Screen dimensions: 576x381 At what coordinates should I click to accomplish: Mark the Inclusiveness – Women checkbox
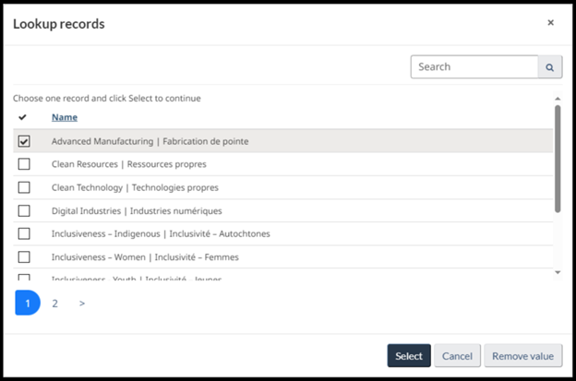point(24,256)
